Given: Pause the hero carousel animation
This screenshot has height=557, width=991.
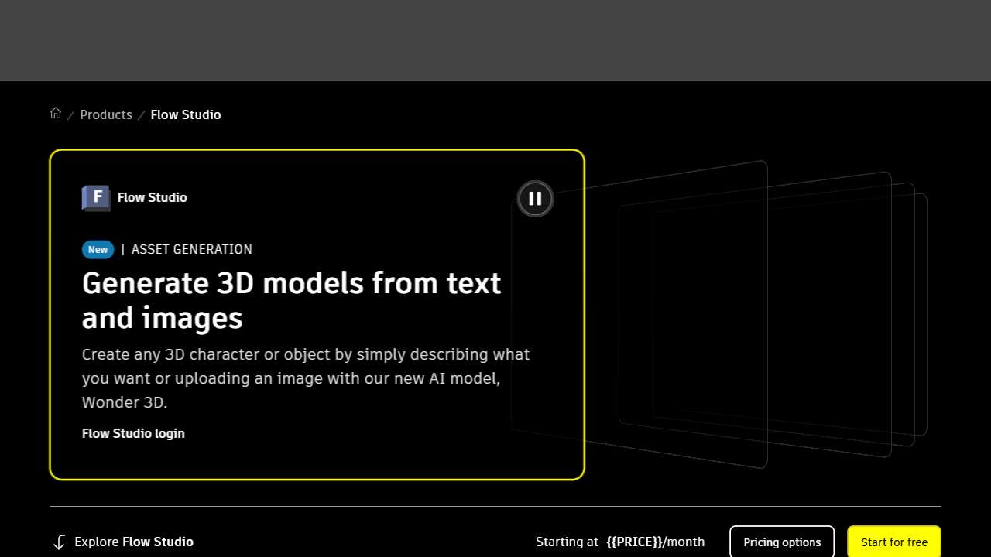Looking at the screenshot, I should tap(535, 199).
